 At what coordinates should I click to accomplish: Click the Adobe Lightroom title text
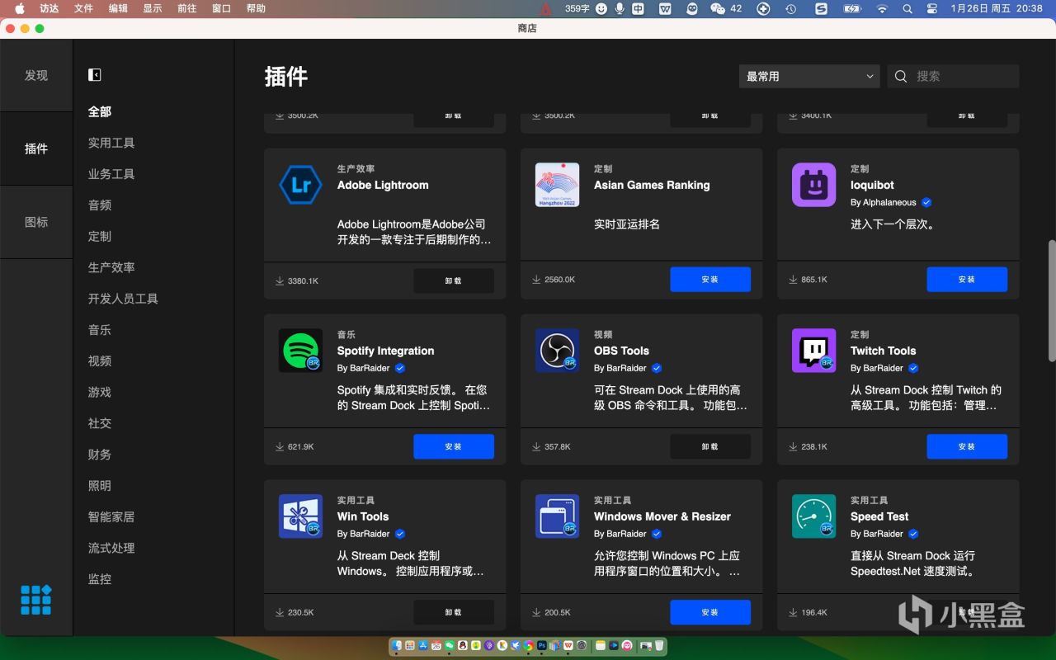pos(383,185)
